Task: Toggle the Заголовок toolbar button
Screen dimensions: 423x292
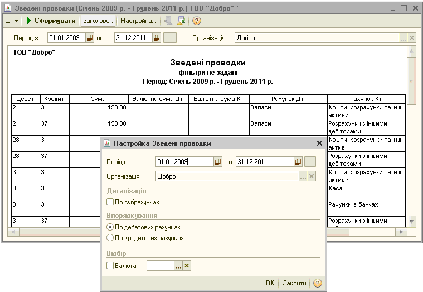Action: click(x=98, y=21)
